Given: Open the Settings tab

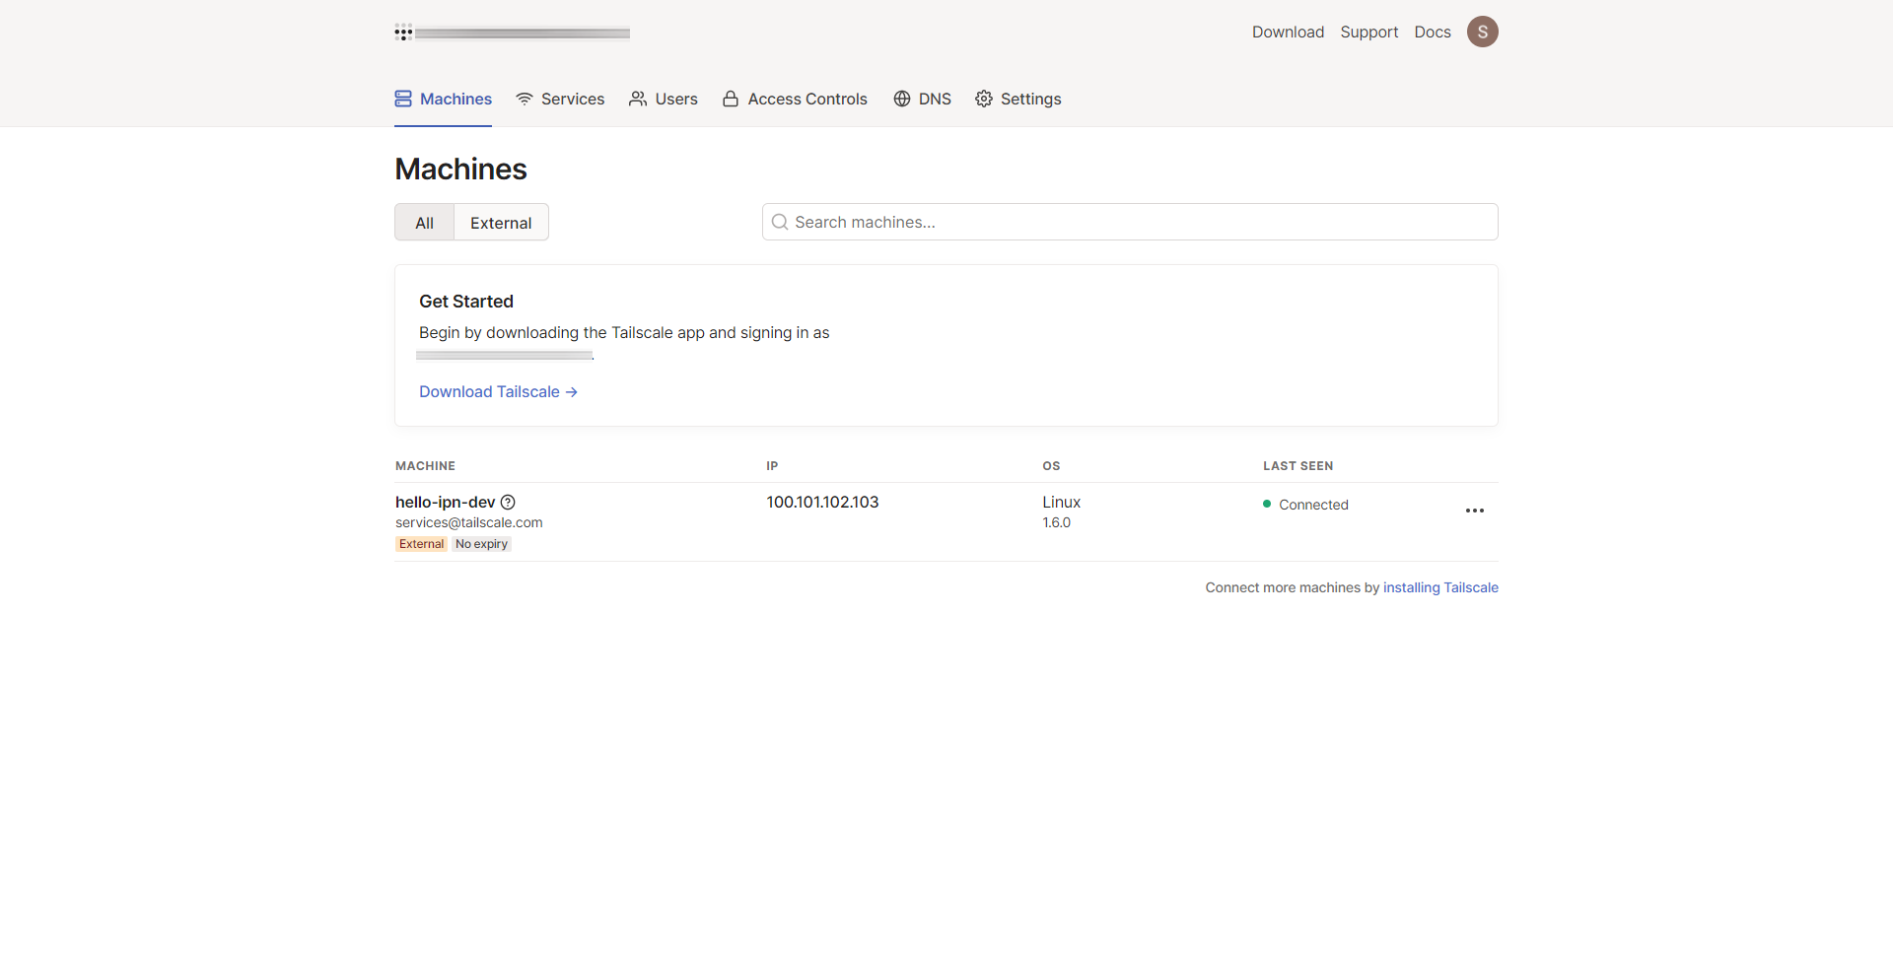Looking at the screenshot, I should coord(1018,99).
